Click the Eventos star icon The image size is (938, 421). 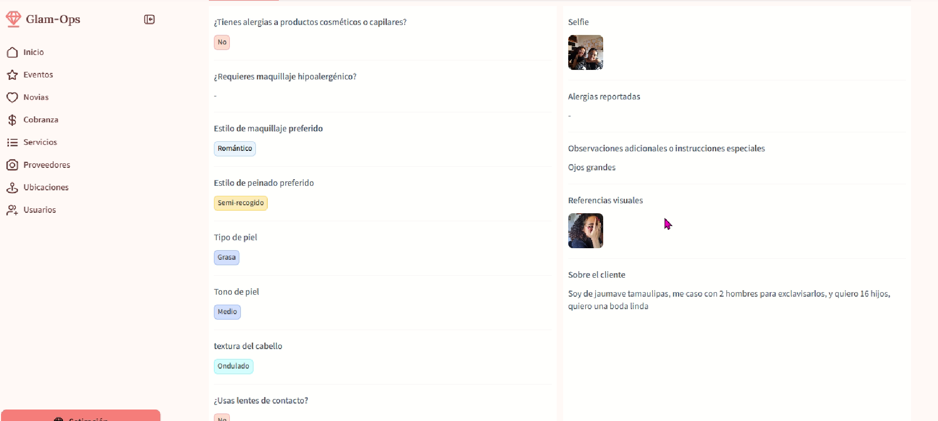[x=12, y=75]
